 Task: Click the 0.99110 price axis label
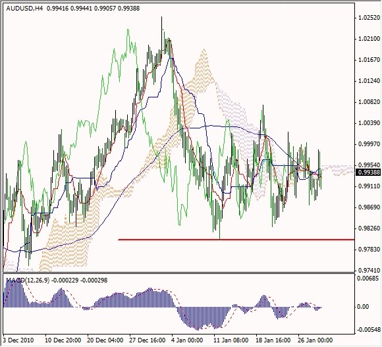pos(369,186)
